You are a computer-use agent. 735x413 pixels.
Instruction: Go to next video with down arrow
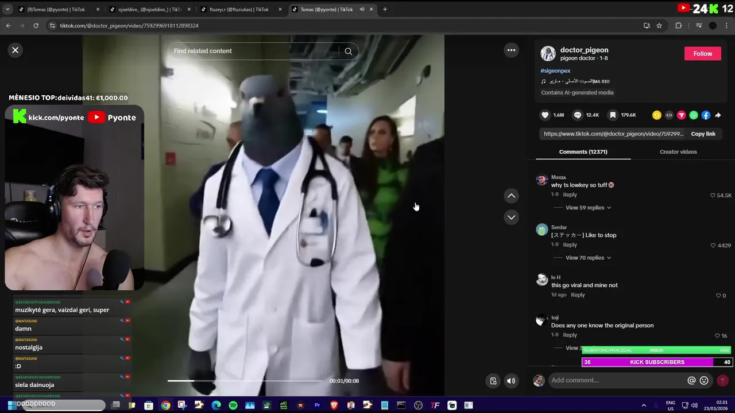coord(511,217)
